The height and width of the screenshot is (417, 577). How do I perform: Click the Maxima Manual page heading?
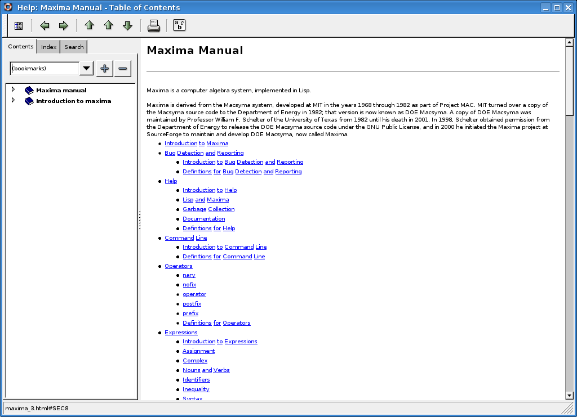tap(194, 50)
